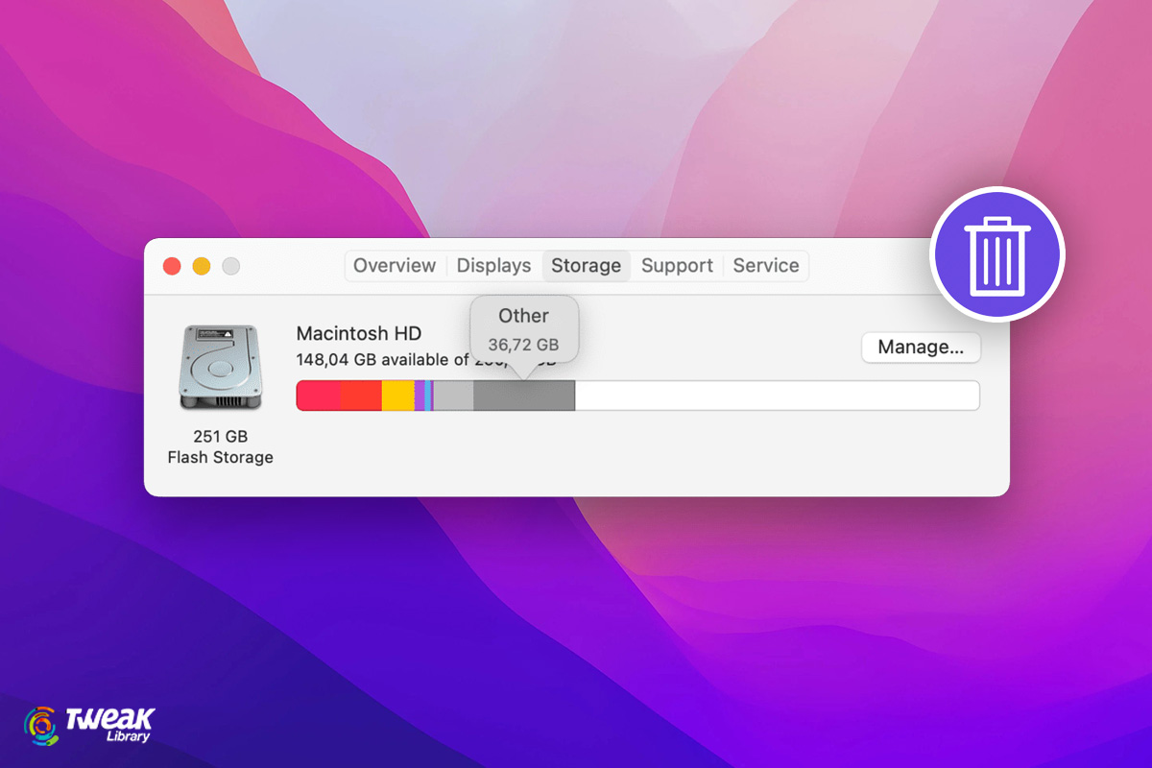Open the Service tab
1152x768 pixels.
pyautogui.click(x=765, y=266)
